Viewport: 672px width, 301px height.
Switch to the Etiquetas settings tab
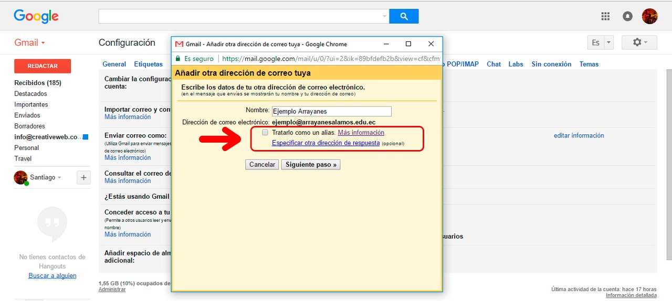149,64
